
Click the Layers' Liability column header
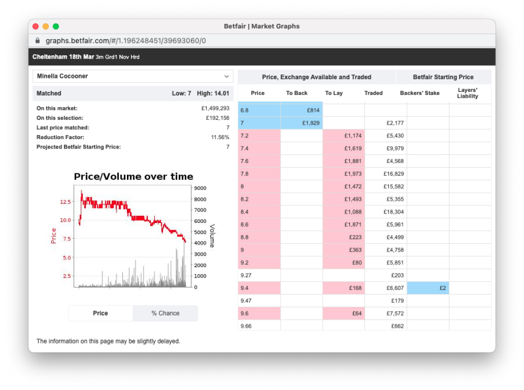[468, 93]
